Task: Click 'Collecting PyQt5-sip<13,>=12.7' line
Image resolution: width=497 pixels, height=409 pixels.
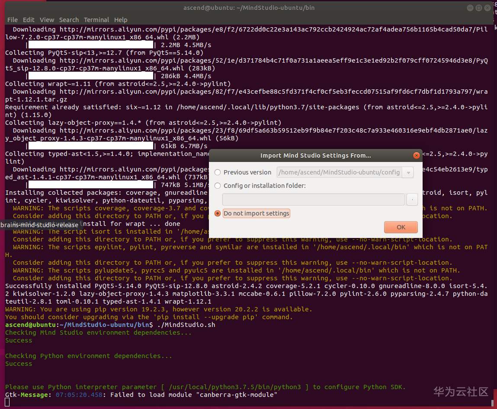Action: (104, 53)
